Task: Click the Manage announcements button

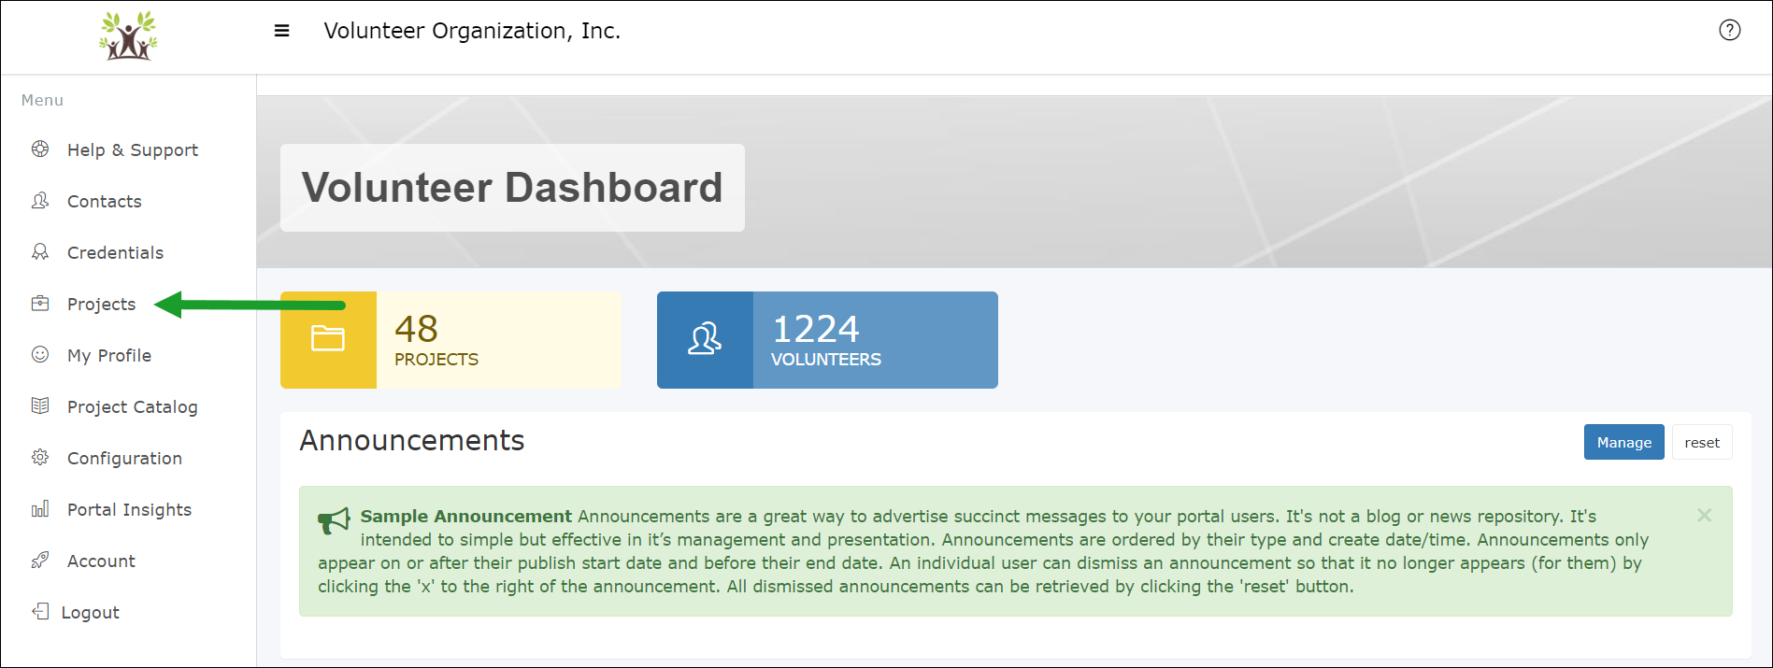Action: point(1623,441)
